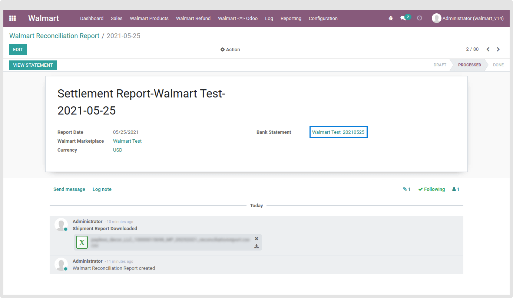Click Send message

click(x=69, y=189)
